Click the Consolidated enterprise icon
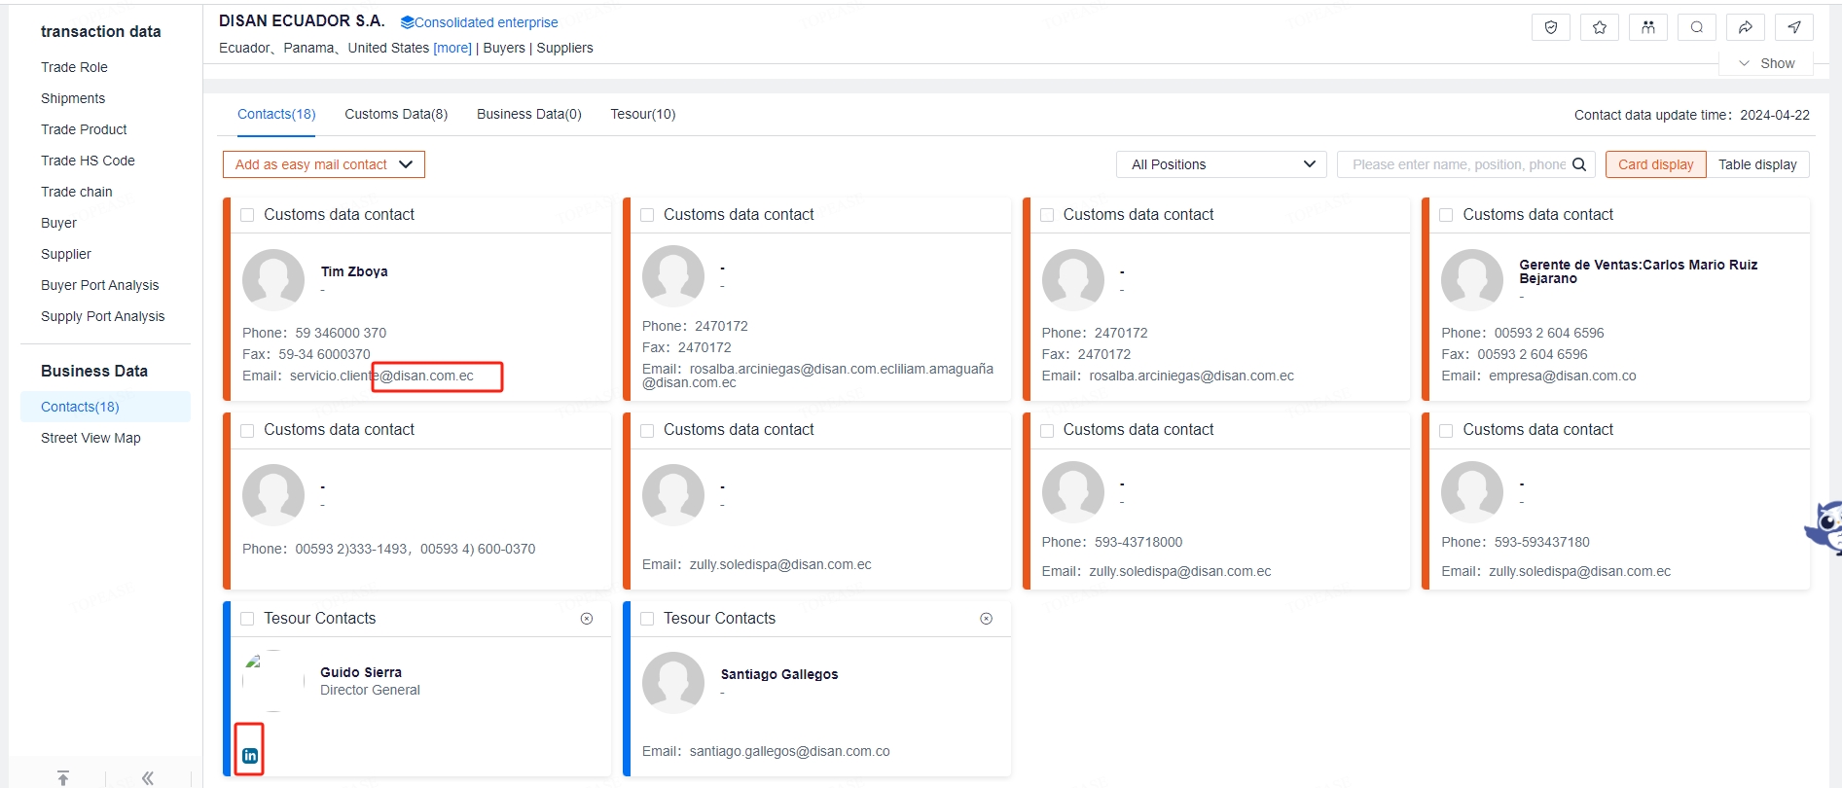 coord(407,22)
